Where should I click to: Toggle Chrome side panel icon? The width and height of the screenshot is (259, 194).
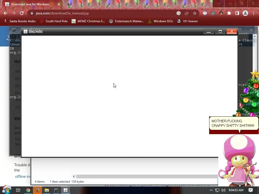pos(237,13)
